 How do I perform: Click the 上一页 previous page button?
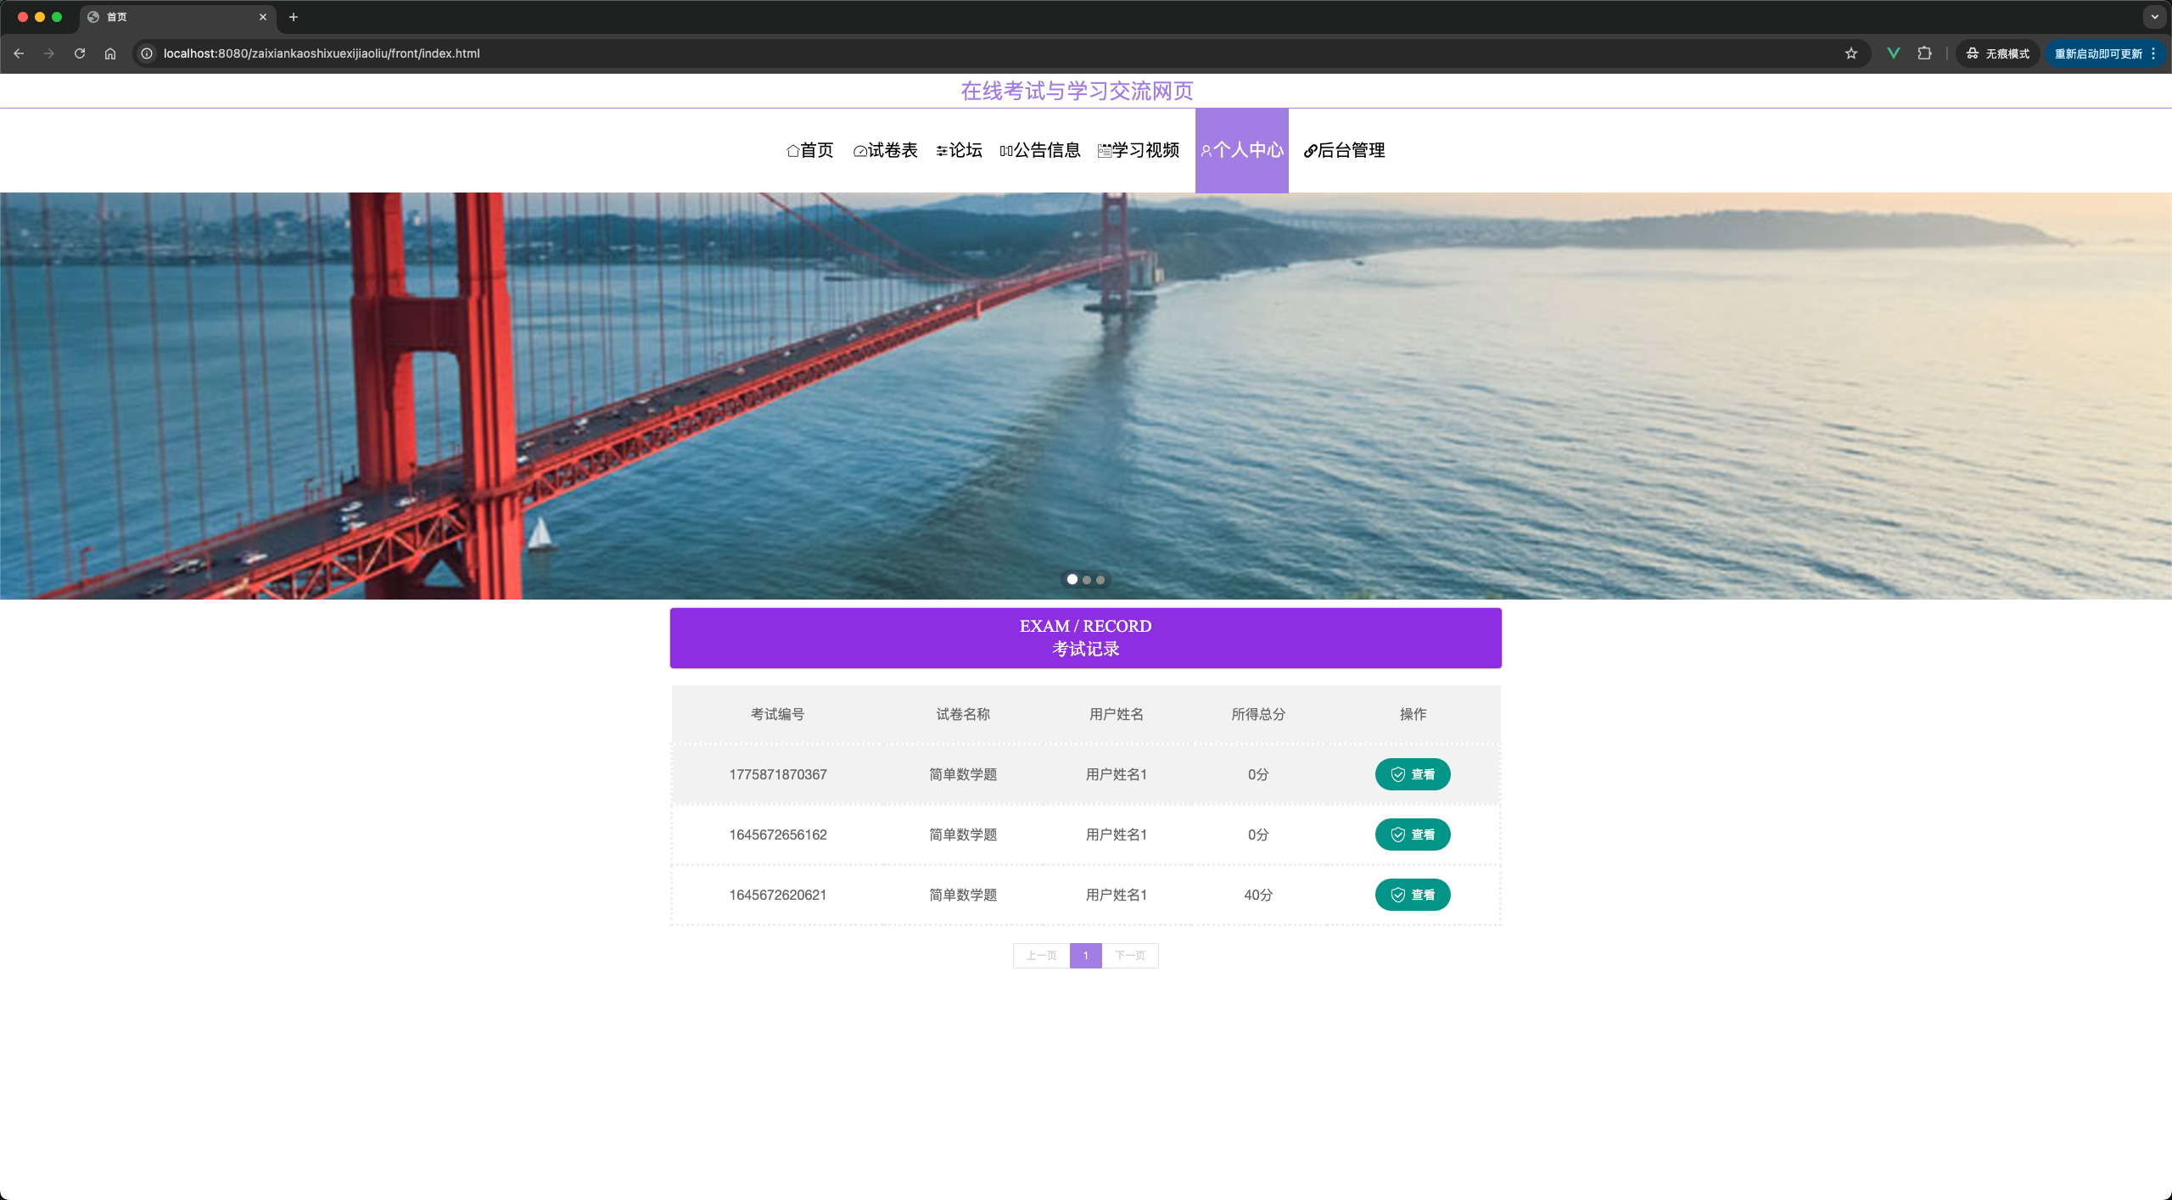1041,956
